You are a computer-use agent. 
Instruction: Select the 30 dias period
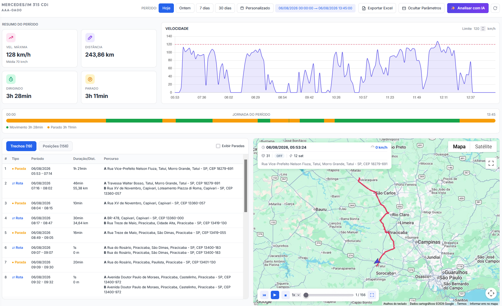point(225,8)
